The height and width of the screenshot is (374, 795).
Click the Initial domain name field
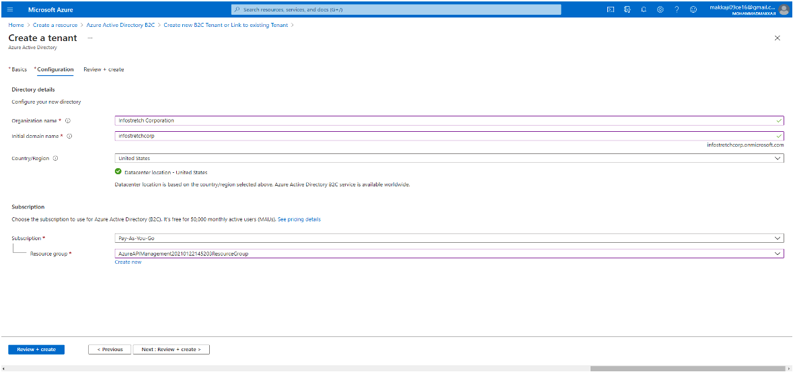tap(444, 136)
